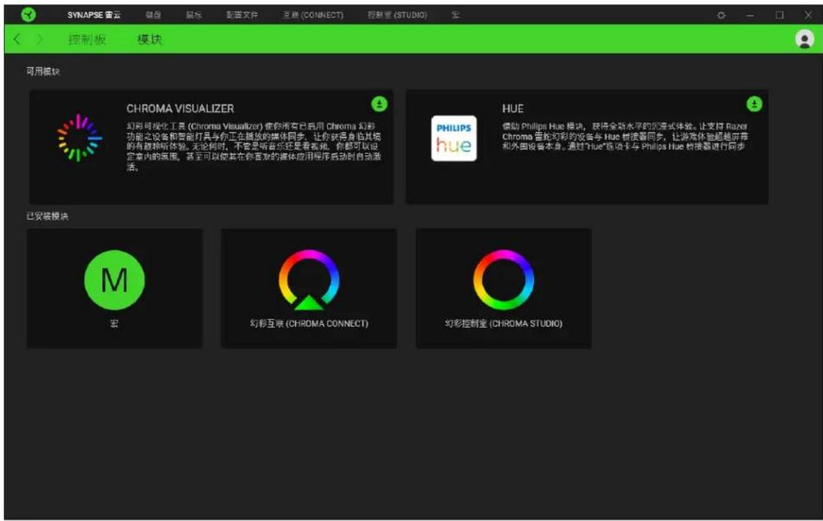
Task: Click the Chroma Connect rainbow ring icon
Action: click(x=309, y=280)
